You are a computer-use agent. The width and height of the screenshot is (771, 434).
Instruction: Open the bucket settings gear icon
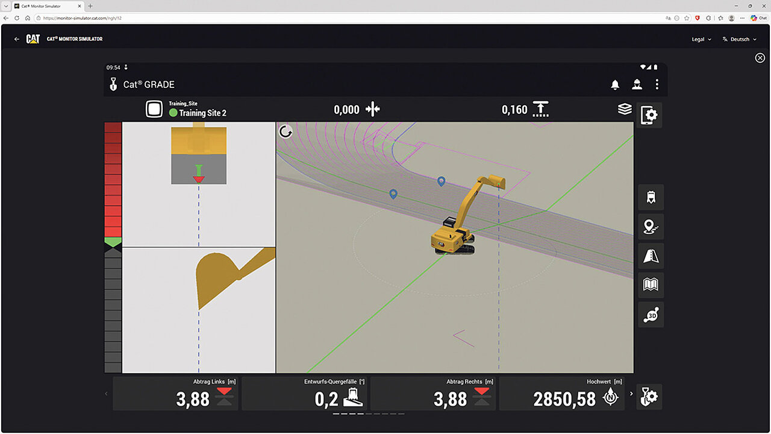(x=649, y=397)
